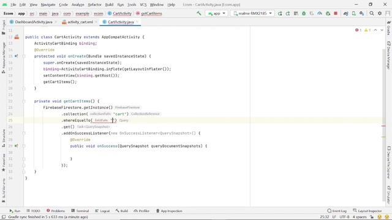Image resolution: width=392 pixels, height=220 pixels.
Task: Open the realme device selector dropdown
Action: (x=252, y=13)
